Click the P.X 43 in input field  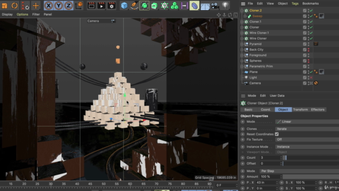point(266,183)
